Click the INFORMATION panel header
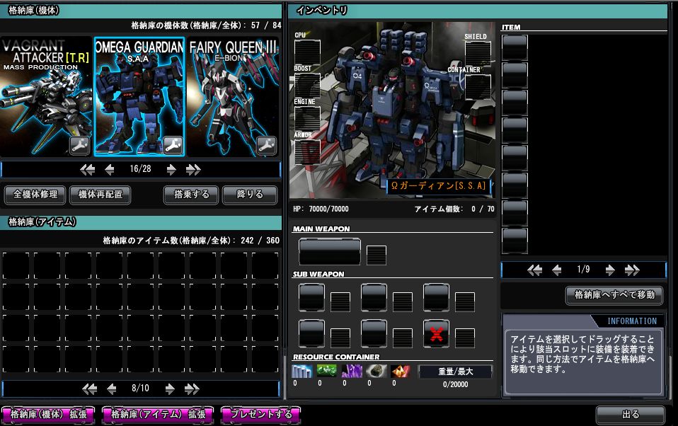This screenshot has height=426, width=678. (x=632, y=321)
